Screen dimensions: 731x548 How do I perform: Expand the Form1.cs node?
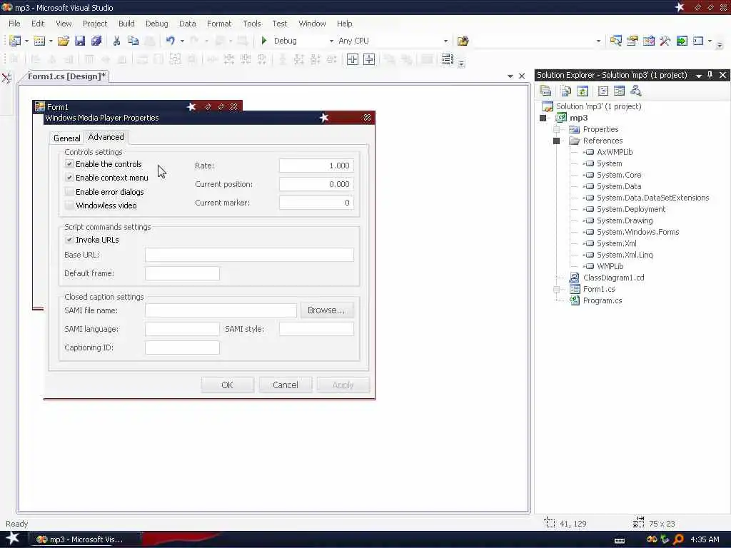tap(557, 289)
